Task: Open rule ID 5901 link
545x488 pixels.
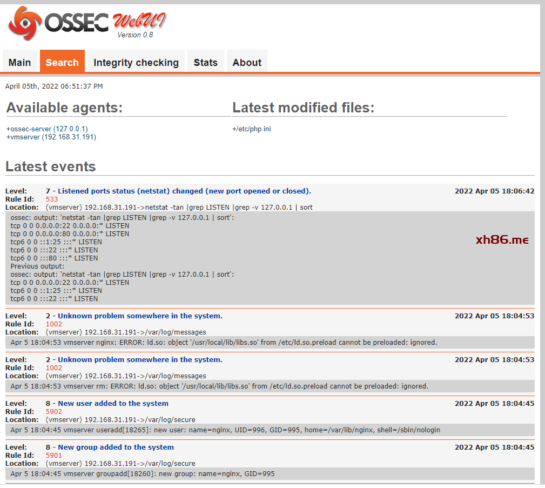Action: [x=54, y=456]
